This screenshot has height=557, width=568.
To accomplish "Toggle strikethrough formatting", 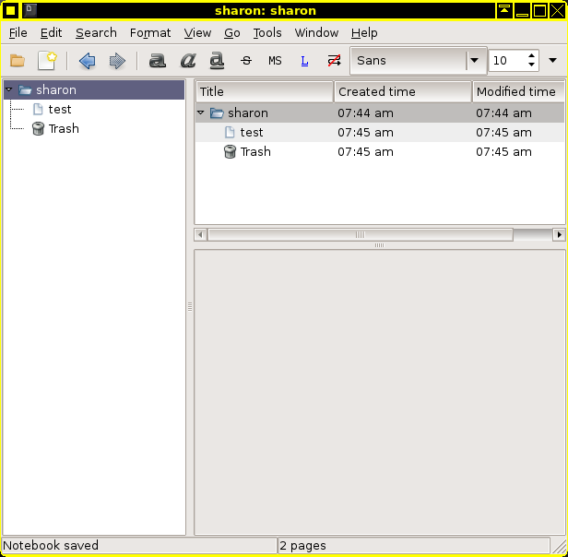I will [x=246, y=61].
